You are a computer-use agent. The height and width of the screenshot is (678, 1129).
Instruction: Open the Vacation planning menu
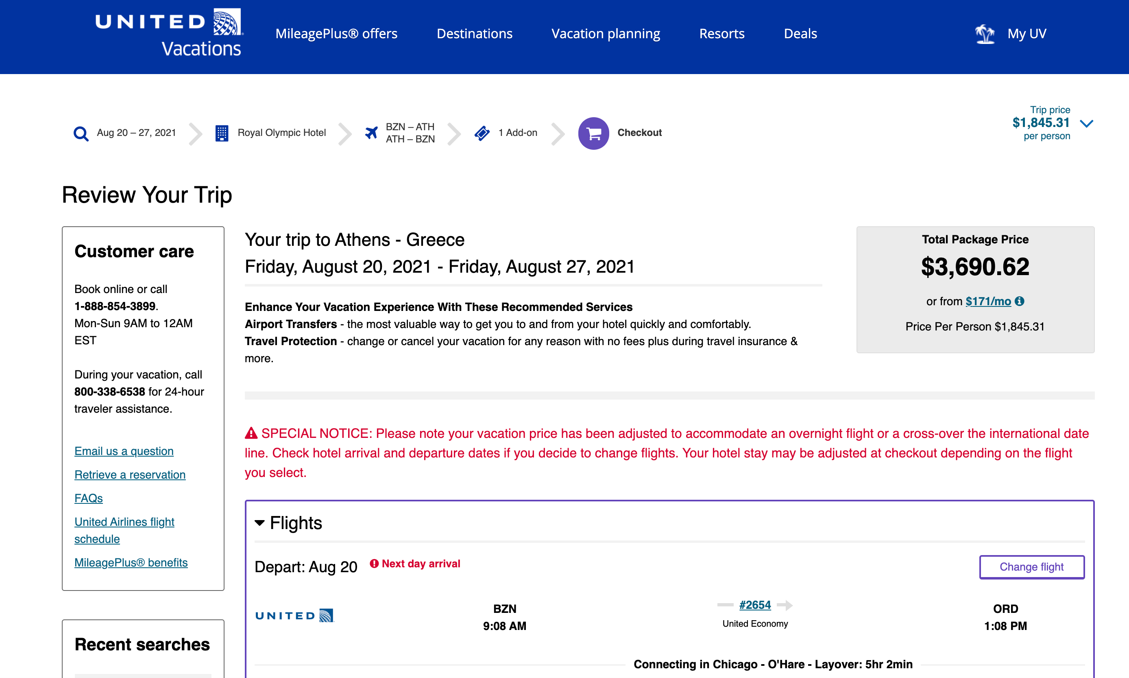coord(605,34)
